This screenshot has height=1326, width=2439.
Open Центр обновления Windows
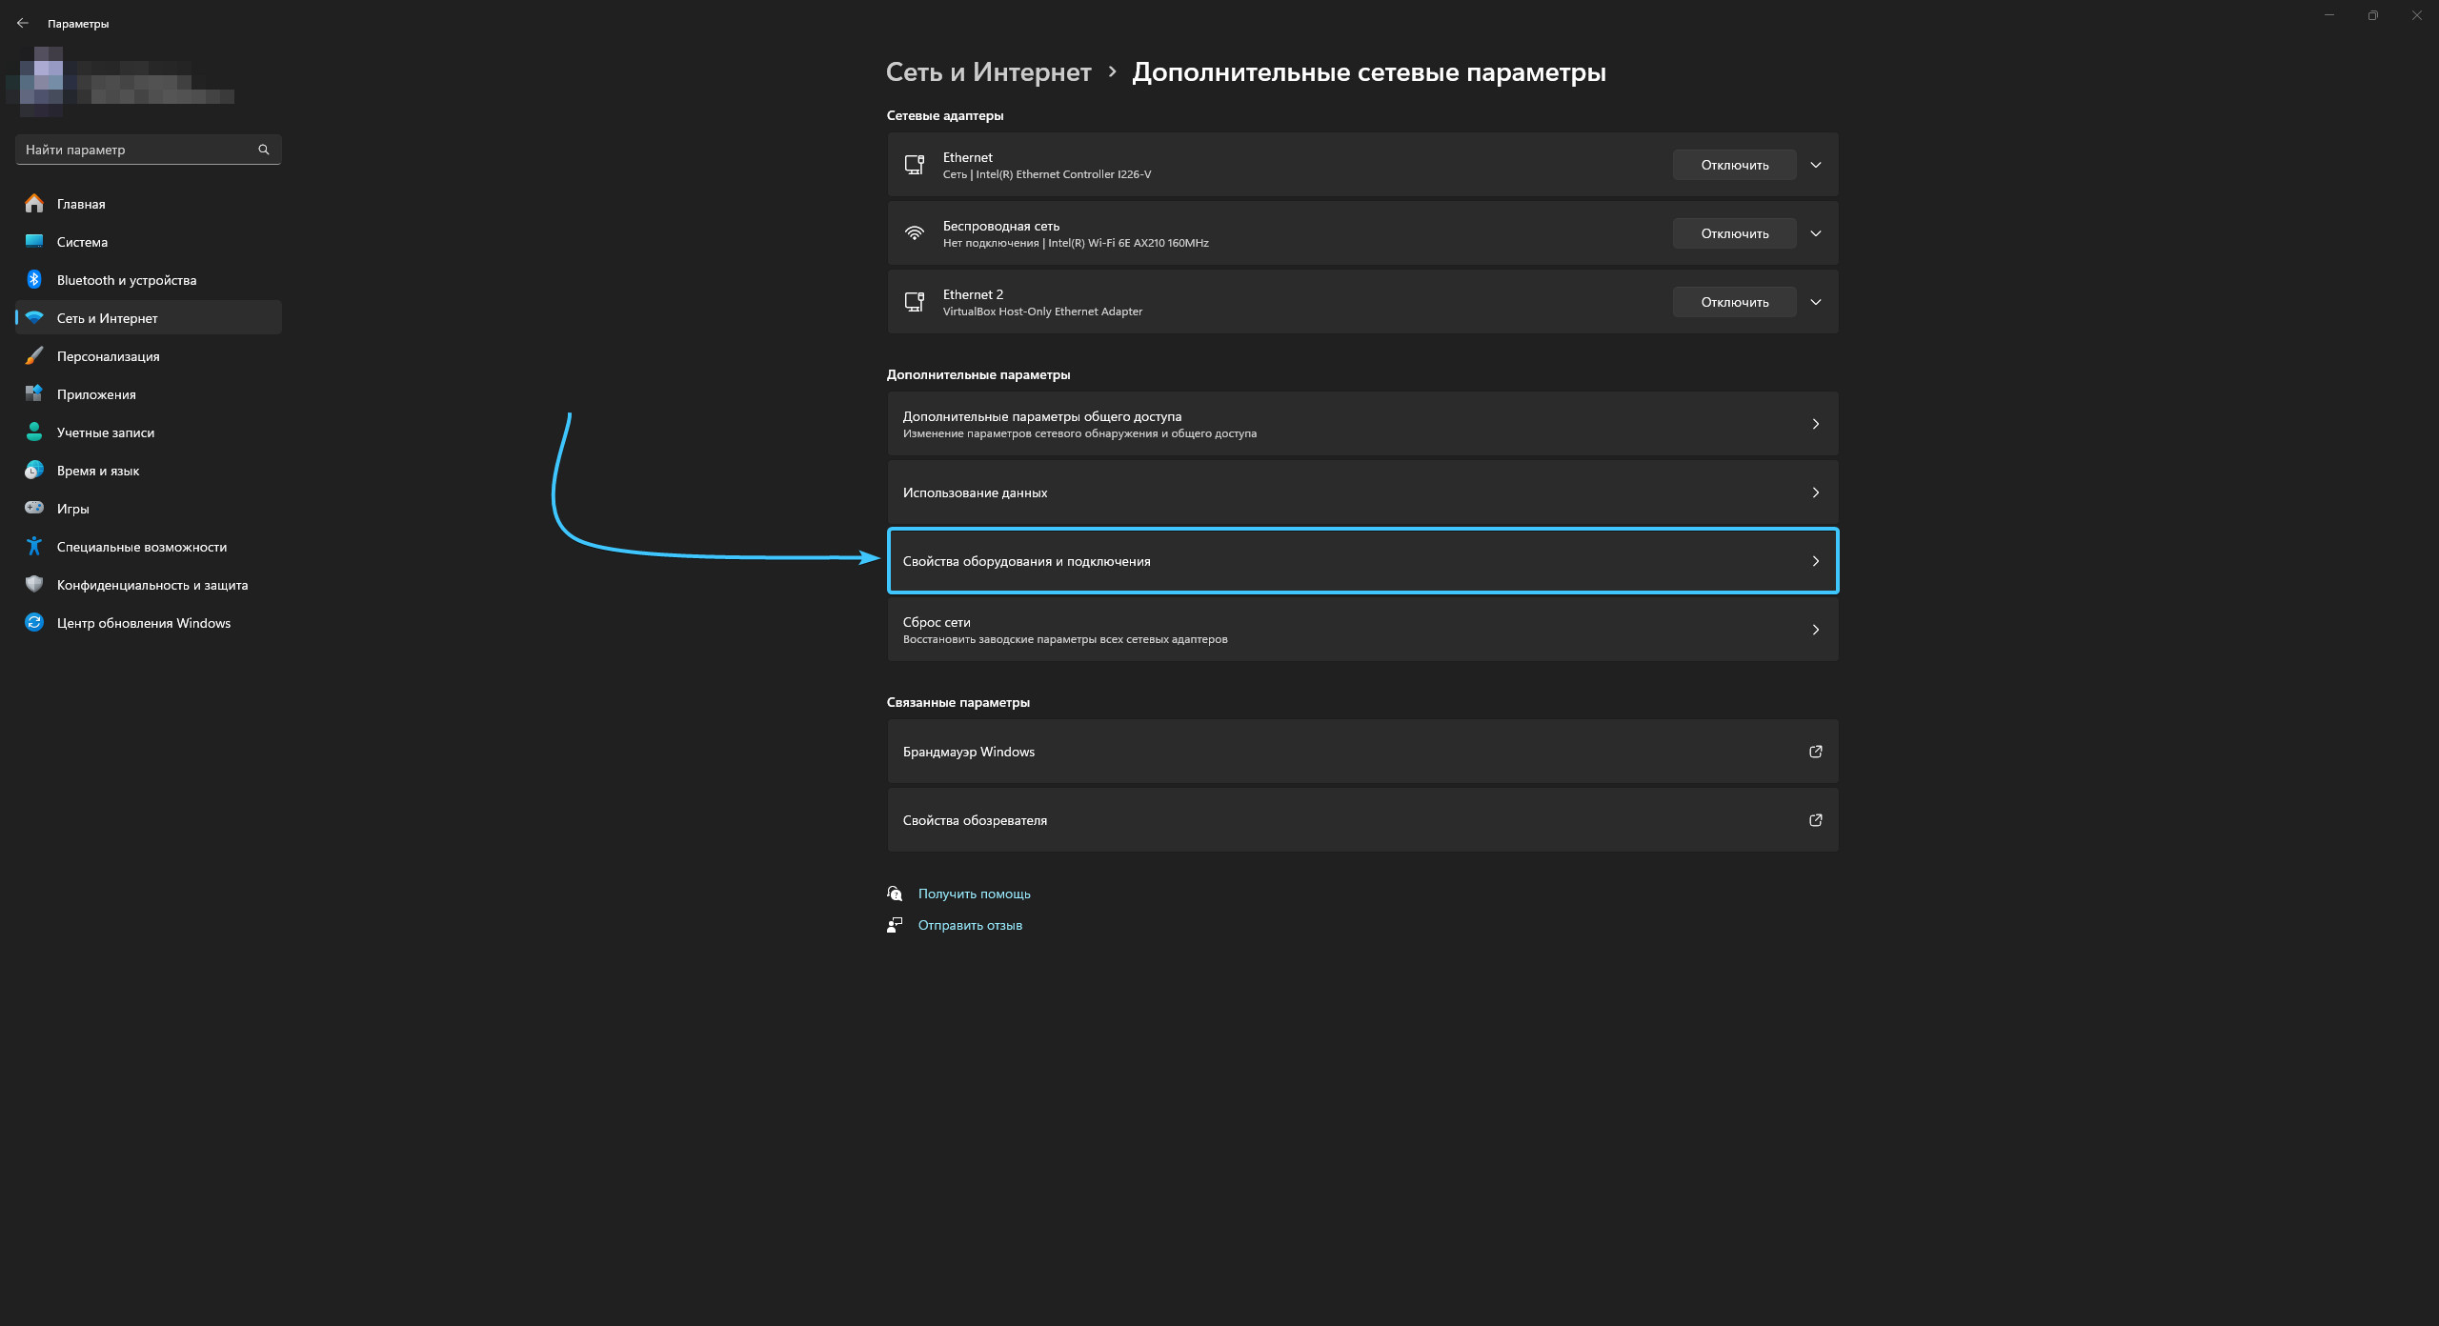point(143,623)
